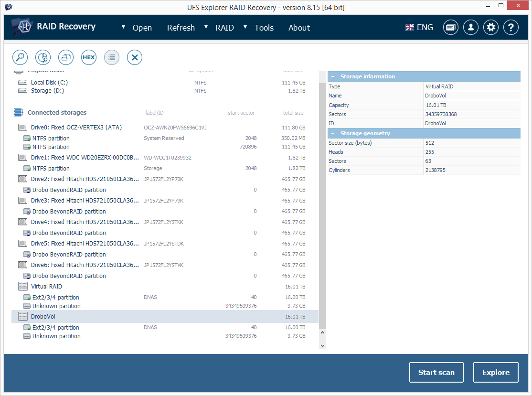Click Connected storages section icon
The height and width of the screenshot is (396, 532).
click(18, 112)
